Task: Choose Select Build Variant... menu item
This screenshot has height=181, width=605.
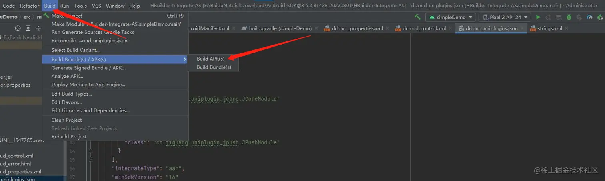Action: pos(115,50)
